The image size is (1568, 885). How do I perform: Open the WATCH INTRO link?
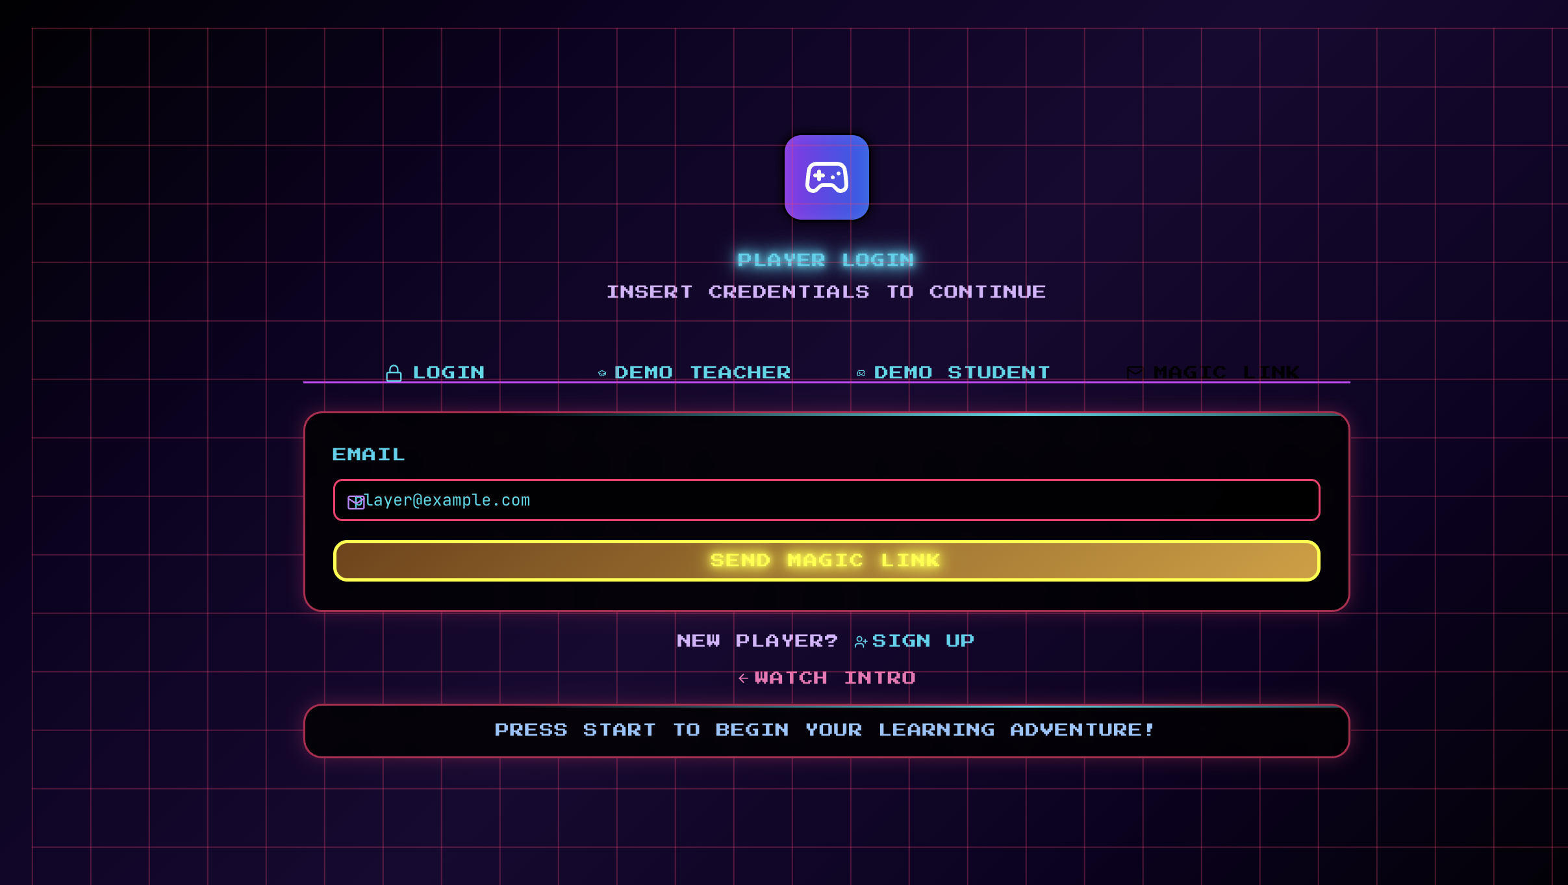835,678
